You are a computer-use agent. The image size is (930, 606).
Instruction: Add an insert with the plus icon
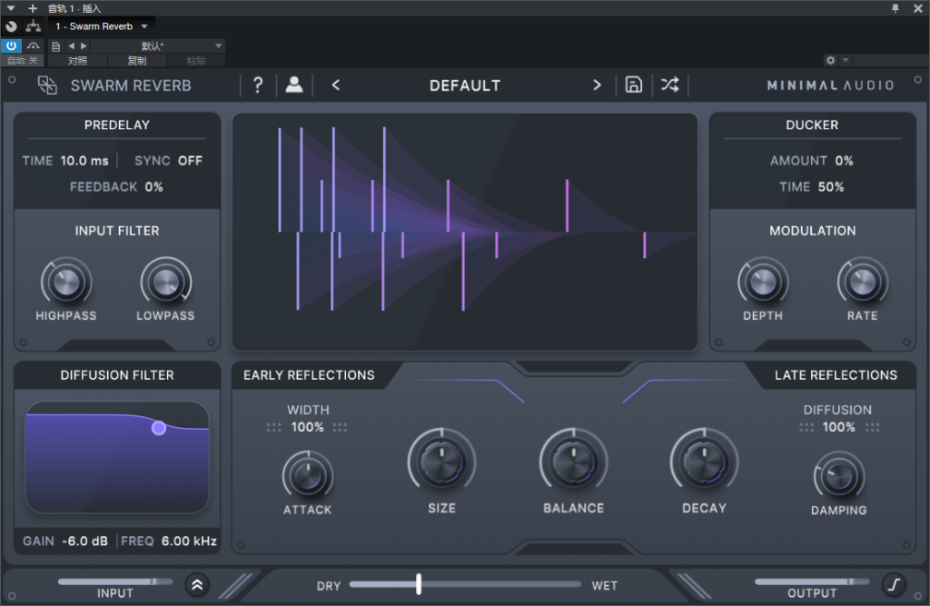click(x=33, y=8)
